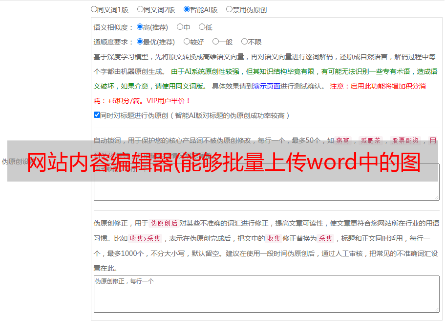The image size is (445, 322).
Task: Set 语义相似度 to 中
Action: [180, 27]
